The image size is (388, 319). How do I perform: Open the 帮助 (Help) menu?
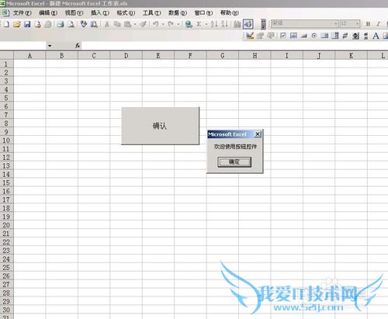click(230, 12)
